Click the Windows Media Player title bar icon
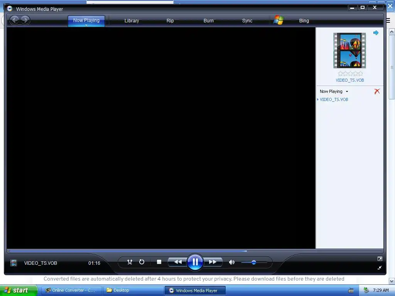This screenshot has width=395, height=296. click(10, 8)
